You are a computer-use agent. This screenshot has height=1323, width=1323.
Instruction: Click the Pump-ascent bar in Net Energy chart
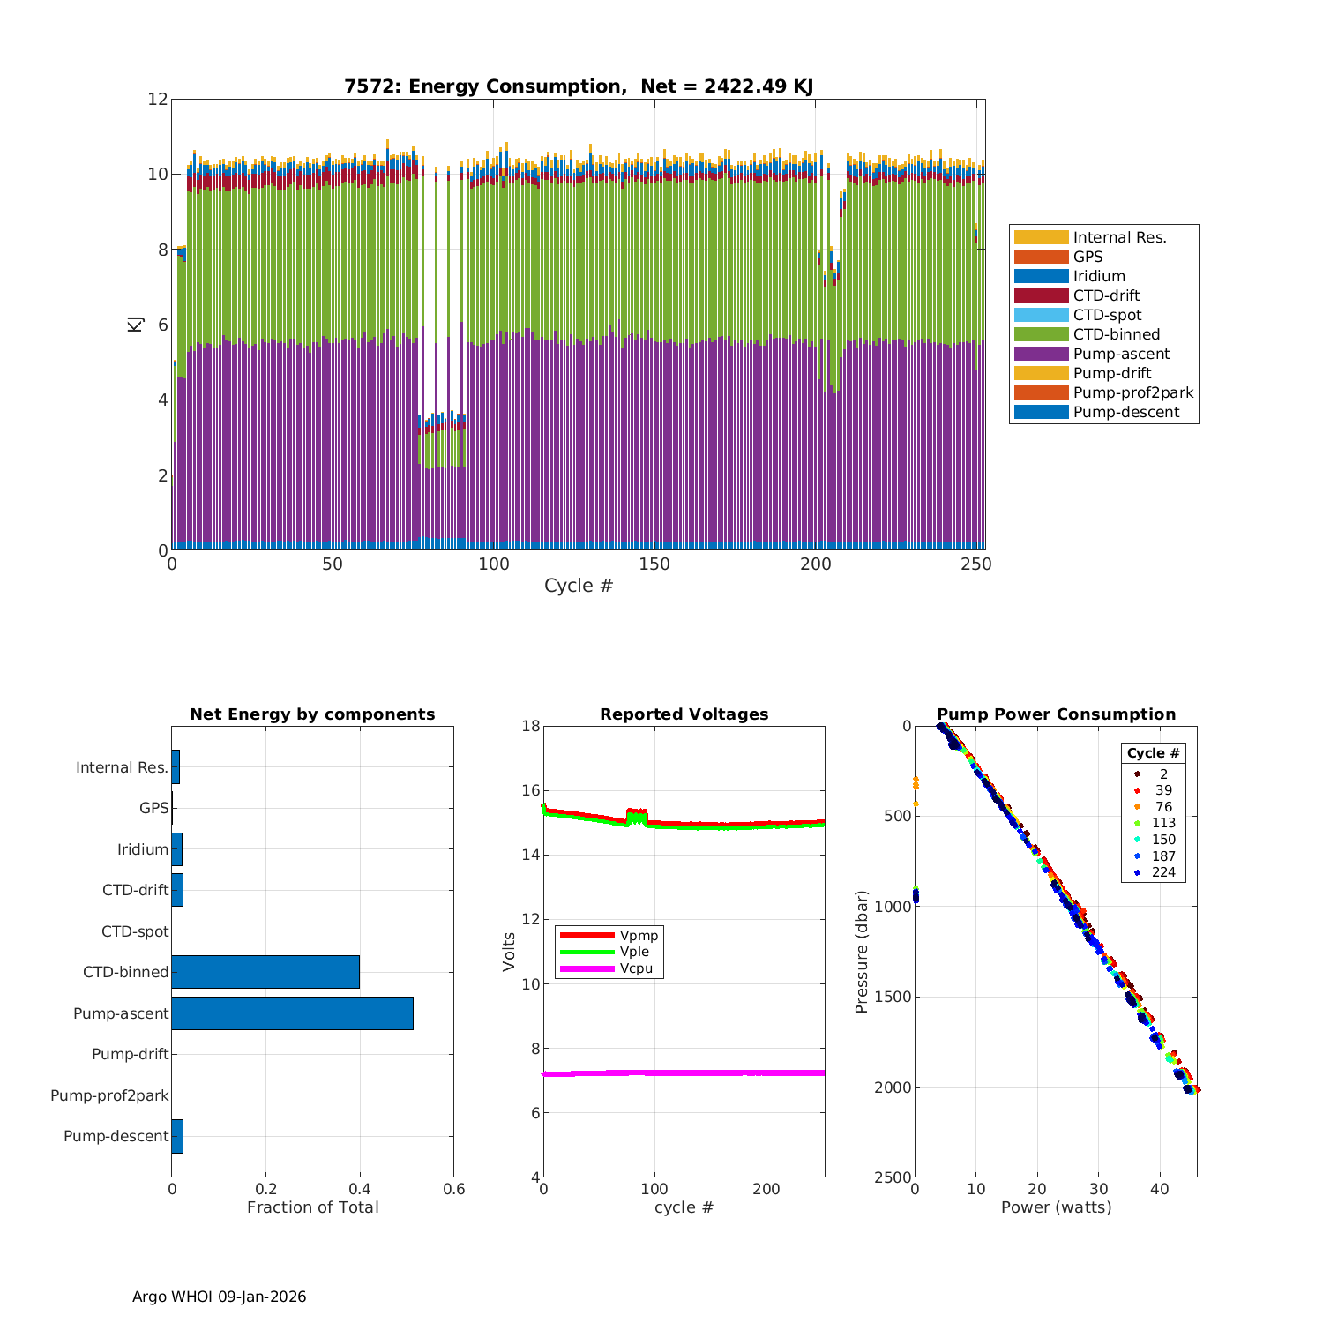click(292, 1013)
